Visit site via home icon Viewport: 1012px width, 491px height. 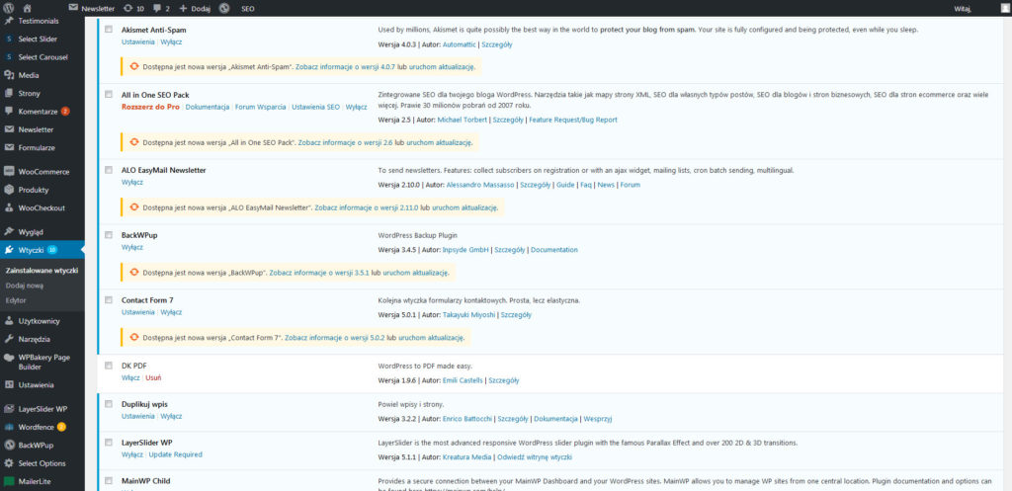coord(27,8)
